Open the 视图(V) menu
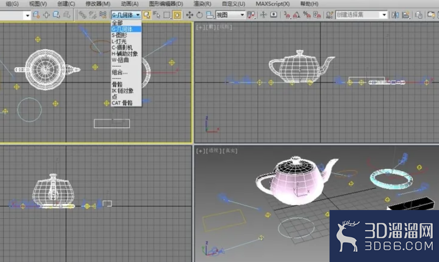Image resolution: width=439 pixels, height=262 pixels. click(38, 4)
